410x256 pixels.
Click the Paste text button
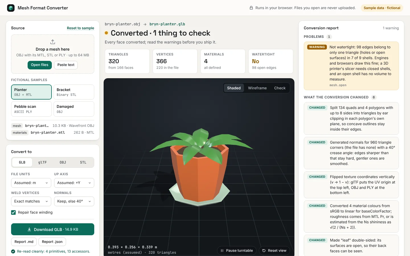(66, 65)
